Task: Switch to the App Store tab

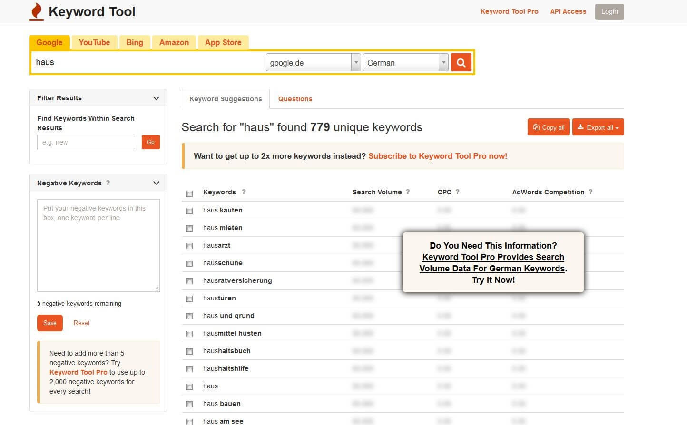Action: pos(223,42)
